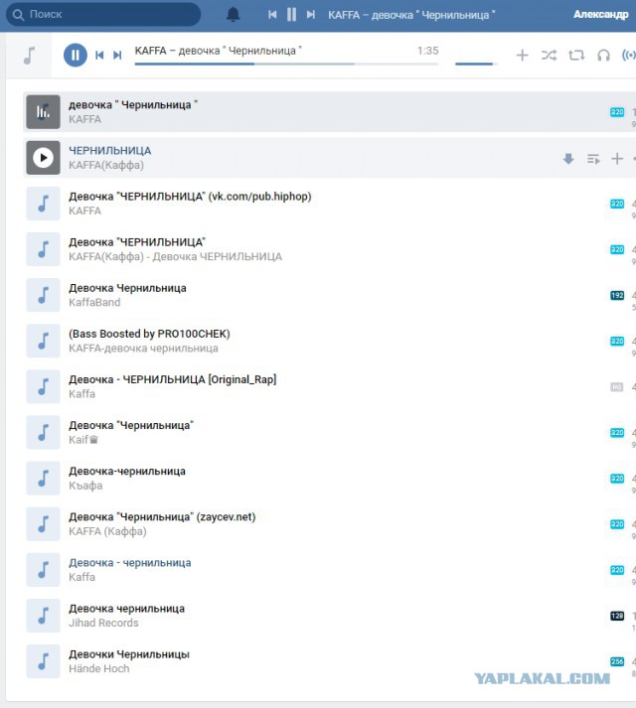The image size is (636, 708).
Task: Play the Къафа track via note icon
Action: tap(43, 479)
